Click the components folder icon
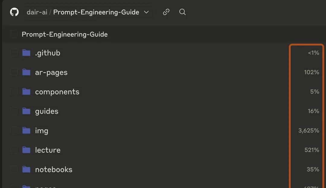Image resolution: width=326 pixels, height=188 pixels. [27, 92]
